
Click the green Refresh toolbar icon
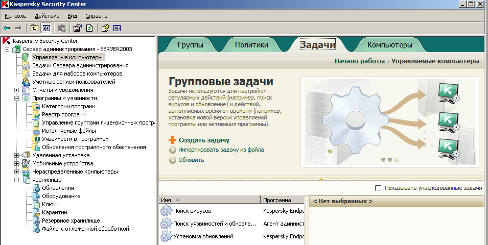89,28
